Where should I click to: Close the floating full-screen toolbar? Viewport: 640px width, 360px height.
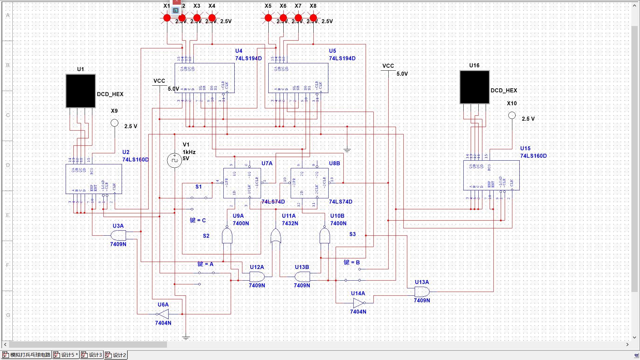[176, 2]
